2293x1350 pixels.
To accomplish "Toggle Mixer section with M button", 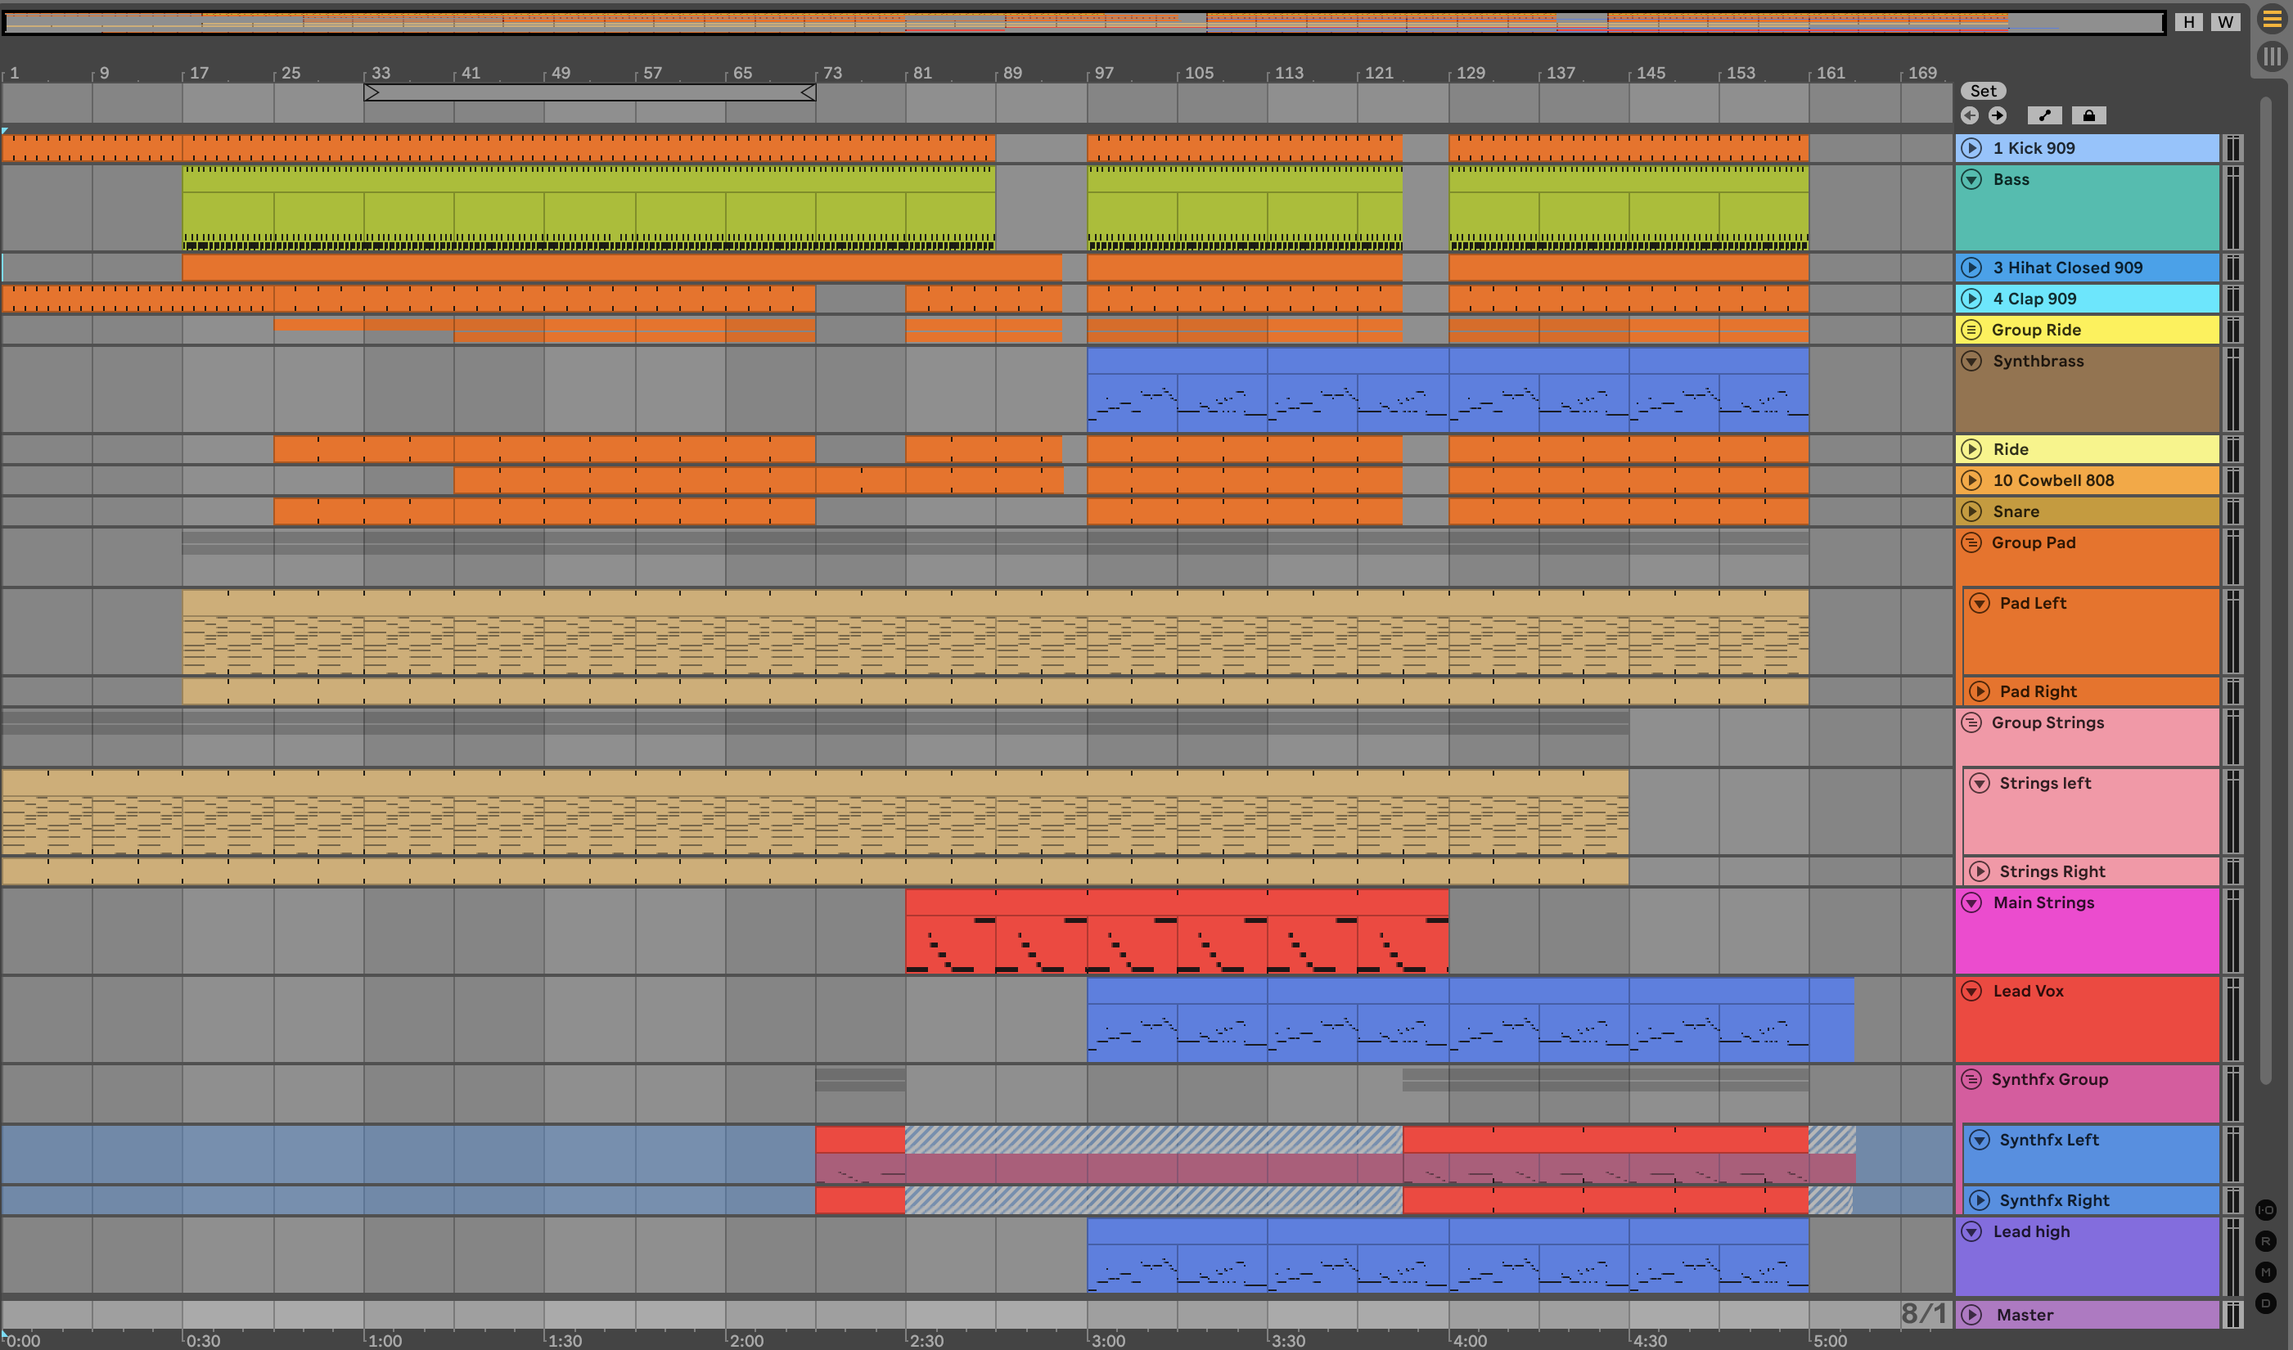I will (2266, 1271).
